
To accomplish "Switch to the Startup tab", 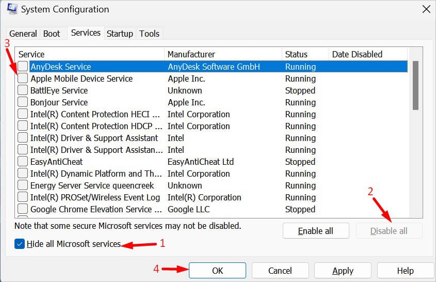I will tap(120, 34).
